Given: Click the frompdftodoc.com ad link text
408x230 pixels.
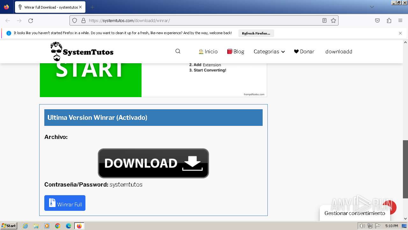Looking at the screenshot, I should pyautogui.click(x=254, y=94).
